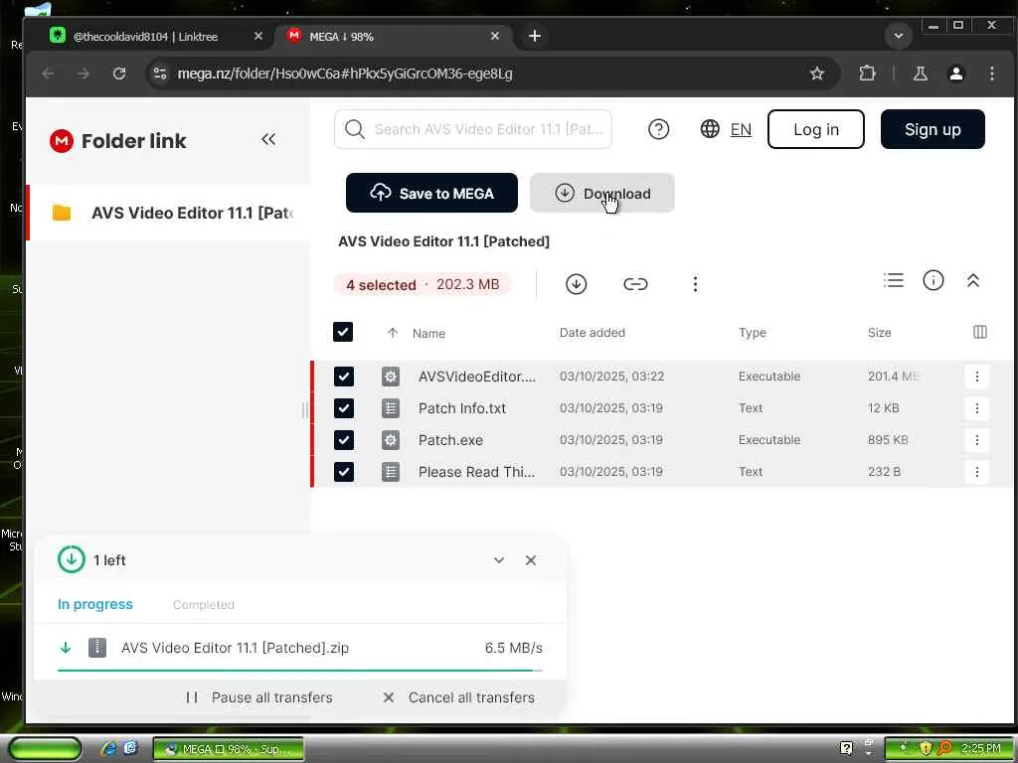Open the three-dot menu for AVSVideoEditor row
Viewport: 1018px width, 763px height.
976,377
